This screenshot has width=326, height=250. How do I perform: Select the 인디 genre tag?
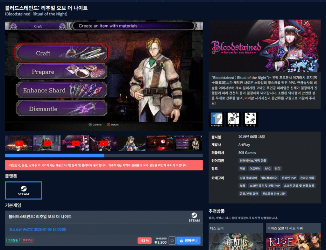tap(278, 169)
